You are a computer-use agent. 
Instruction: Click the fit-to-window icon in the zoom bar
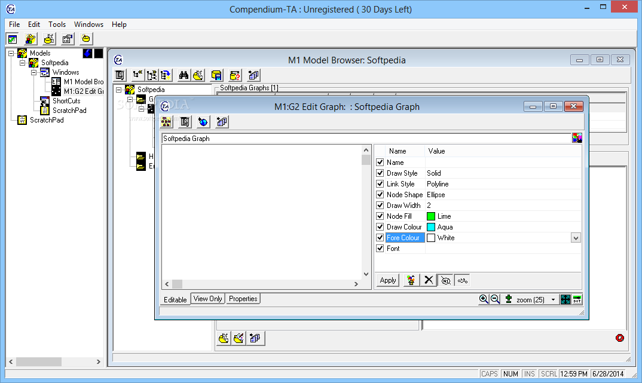point(565,299)
